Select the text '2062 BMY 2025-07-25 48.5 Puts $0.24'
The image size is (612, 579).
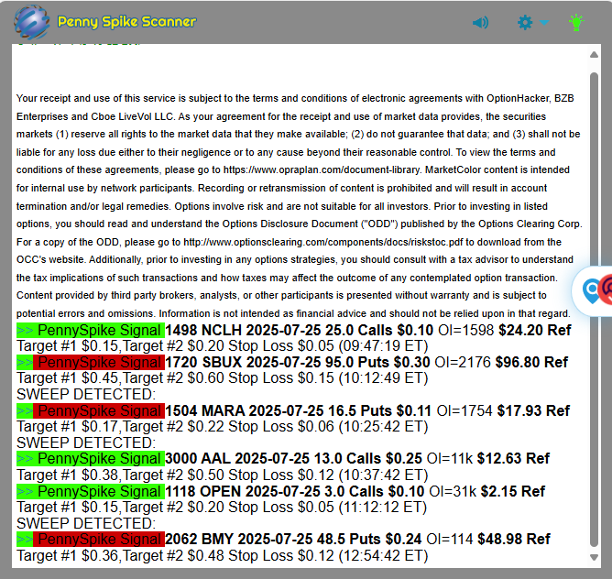coord(293,540)
